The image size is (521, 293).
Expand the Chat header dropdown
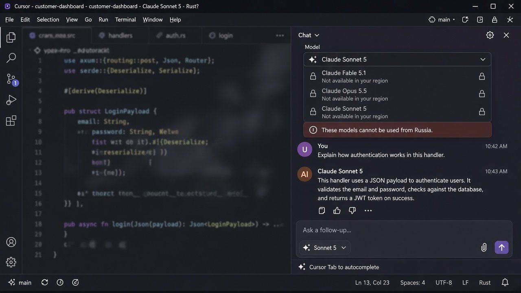309,35
